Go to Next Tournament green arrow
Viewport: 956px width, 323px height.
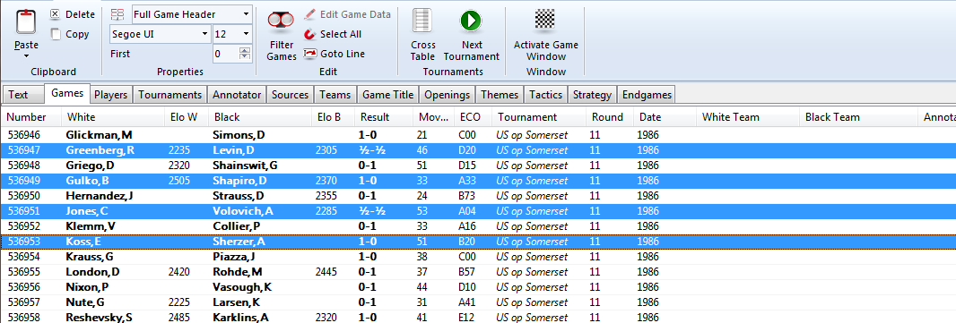point(471,21)
